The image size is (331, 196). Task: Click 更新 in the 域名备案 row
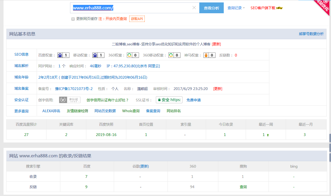[218, 89]
